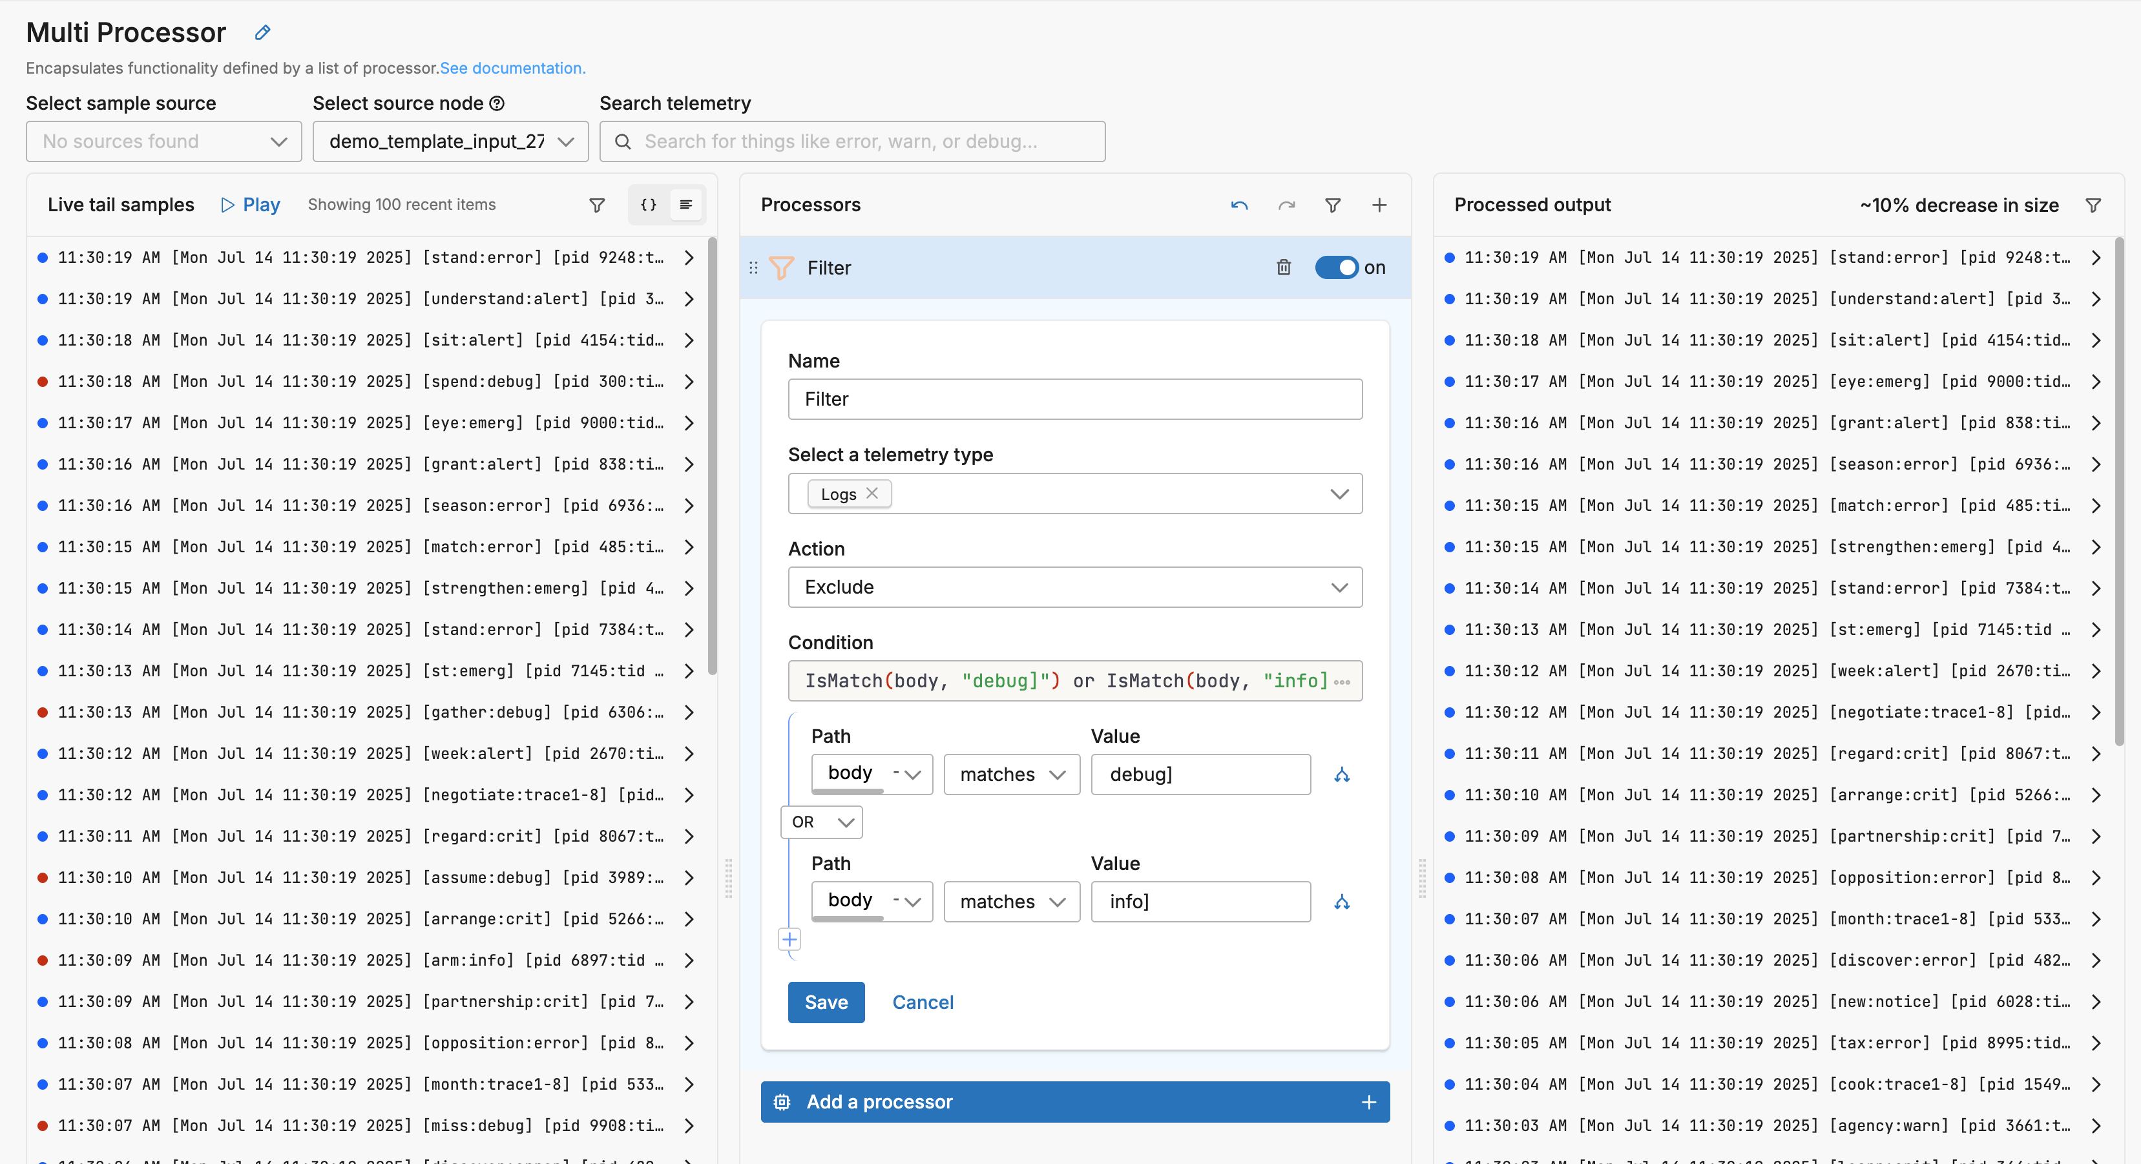
Task: Expand processed output [new:notice] row
Action: pos(2095,1003)
